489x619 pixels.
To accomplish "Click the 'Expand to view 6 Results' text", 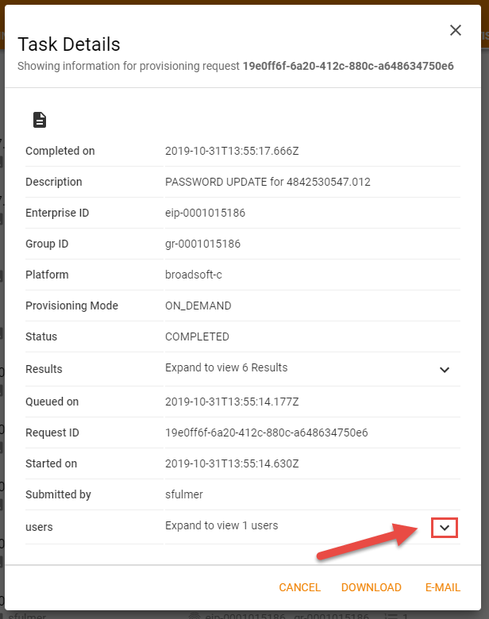I will point(226,368).
